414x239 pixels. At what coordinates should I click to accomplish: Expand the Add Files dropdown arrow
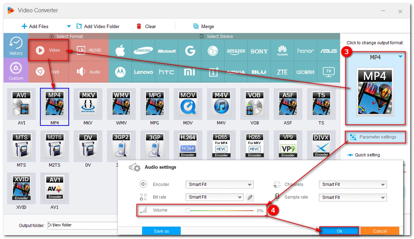point(69,26)
